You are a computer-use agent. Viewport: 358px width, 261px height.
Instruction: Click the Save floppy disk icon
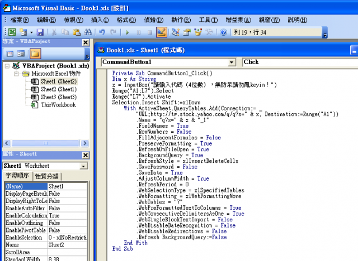[40, 32]
